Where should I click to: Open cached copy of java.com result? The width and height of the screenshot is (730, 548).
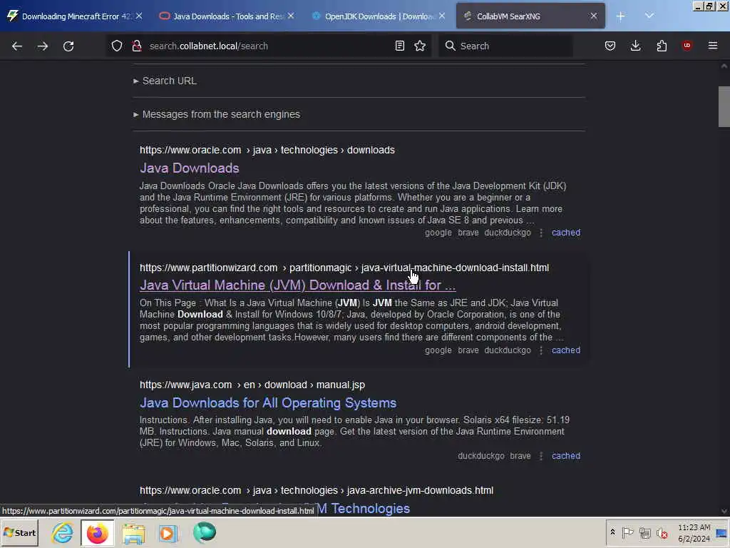[x=566, y=456]
